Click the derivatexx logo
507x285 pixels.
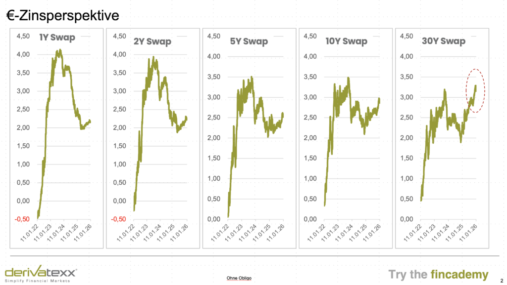click(x=41, y=272)
